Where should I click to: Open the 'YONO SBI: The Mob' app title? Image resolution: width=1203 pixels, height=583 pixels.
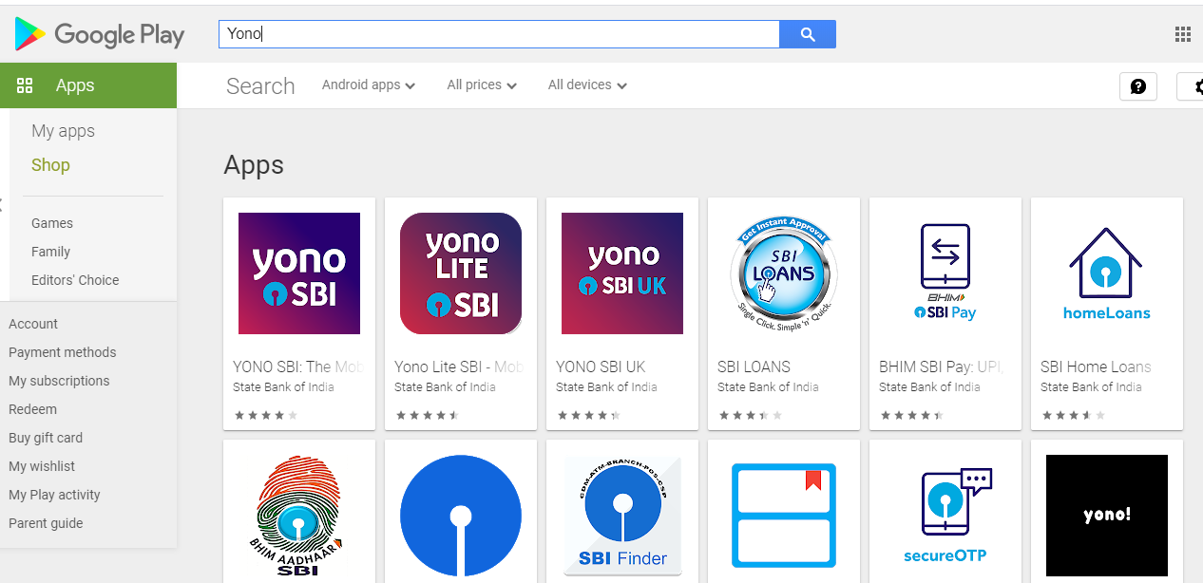click(x=299, y=367)
